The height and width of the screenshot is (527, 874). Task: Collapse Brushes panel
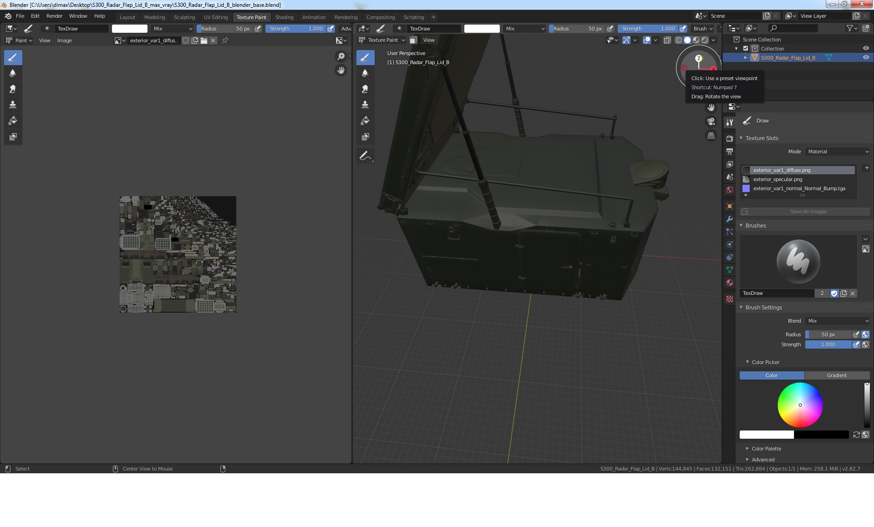coord(741,225)
